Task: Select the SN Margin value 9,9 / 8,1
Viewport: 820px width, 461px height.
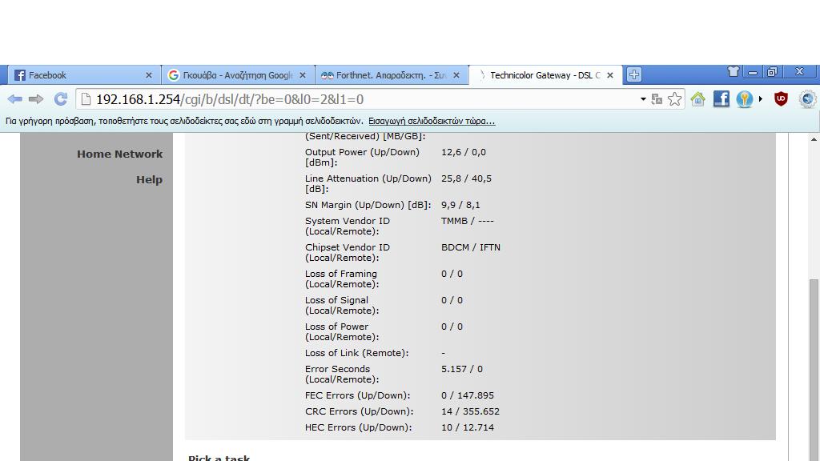Action: (x=460, y=205)
